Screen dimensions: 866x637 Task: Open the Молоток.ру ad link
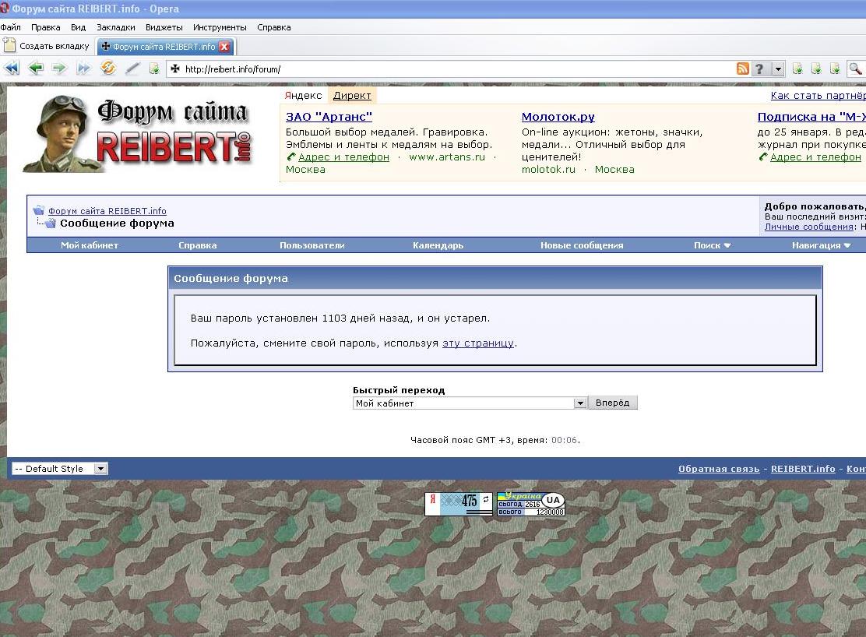click(x=558, y=117)
